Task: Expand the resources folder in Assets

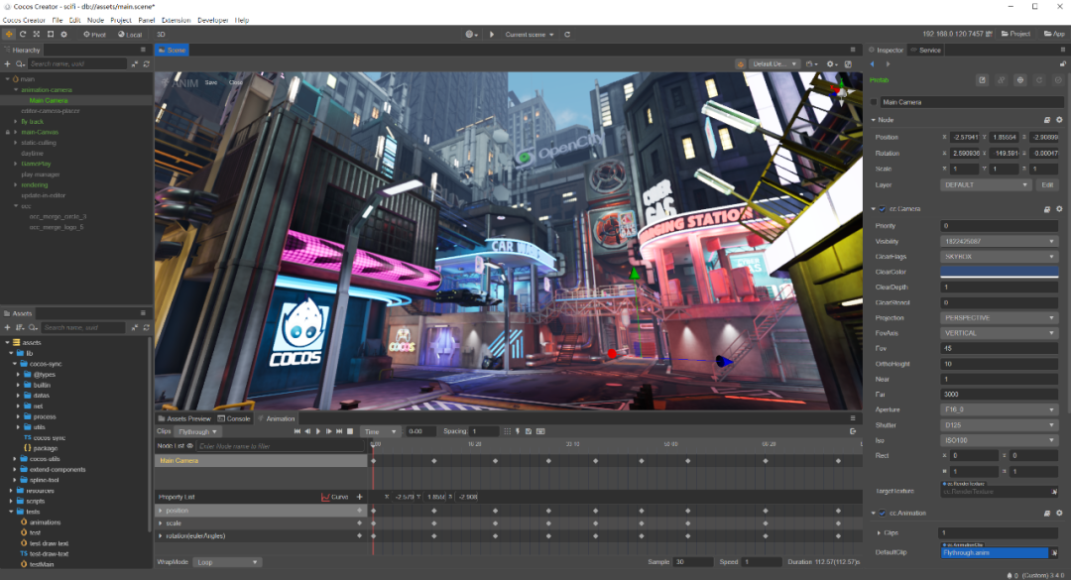Action: (x=11, y=491)
